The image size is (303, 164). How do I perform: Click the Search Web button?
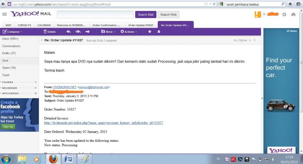tap(168, 14)
